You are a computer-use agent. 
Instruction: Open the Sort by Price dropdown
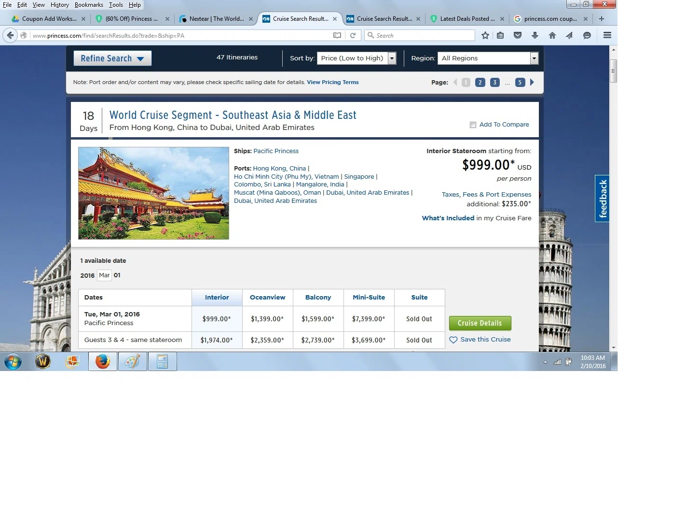357,58
